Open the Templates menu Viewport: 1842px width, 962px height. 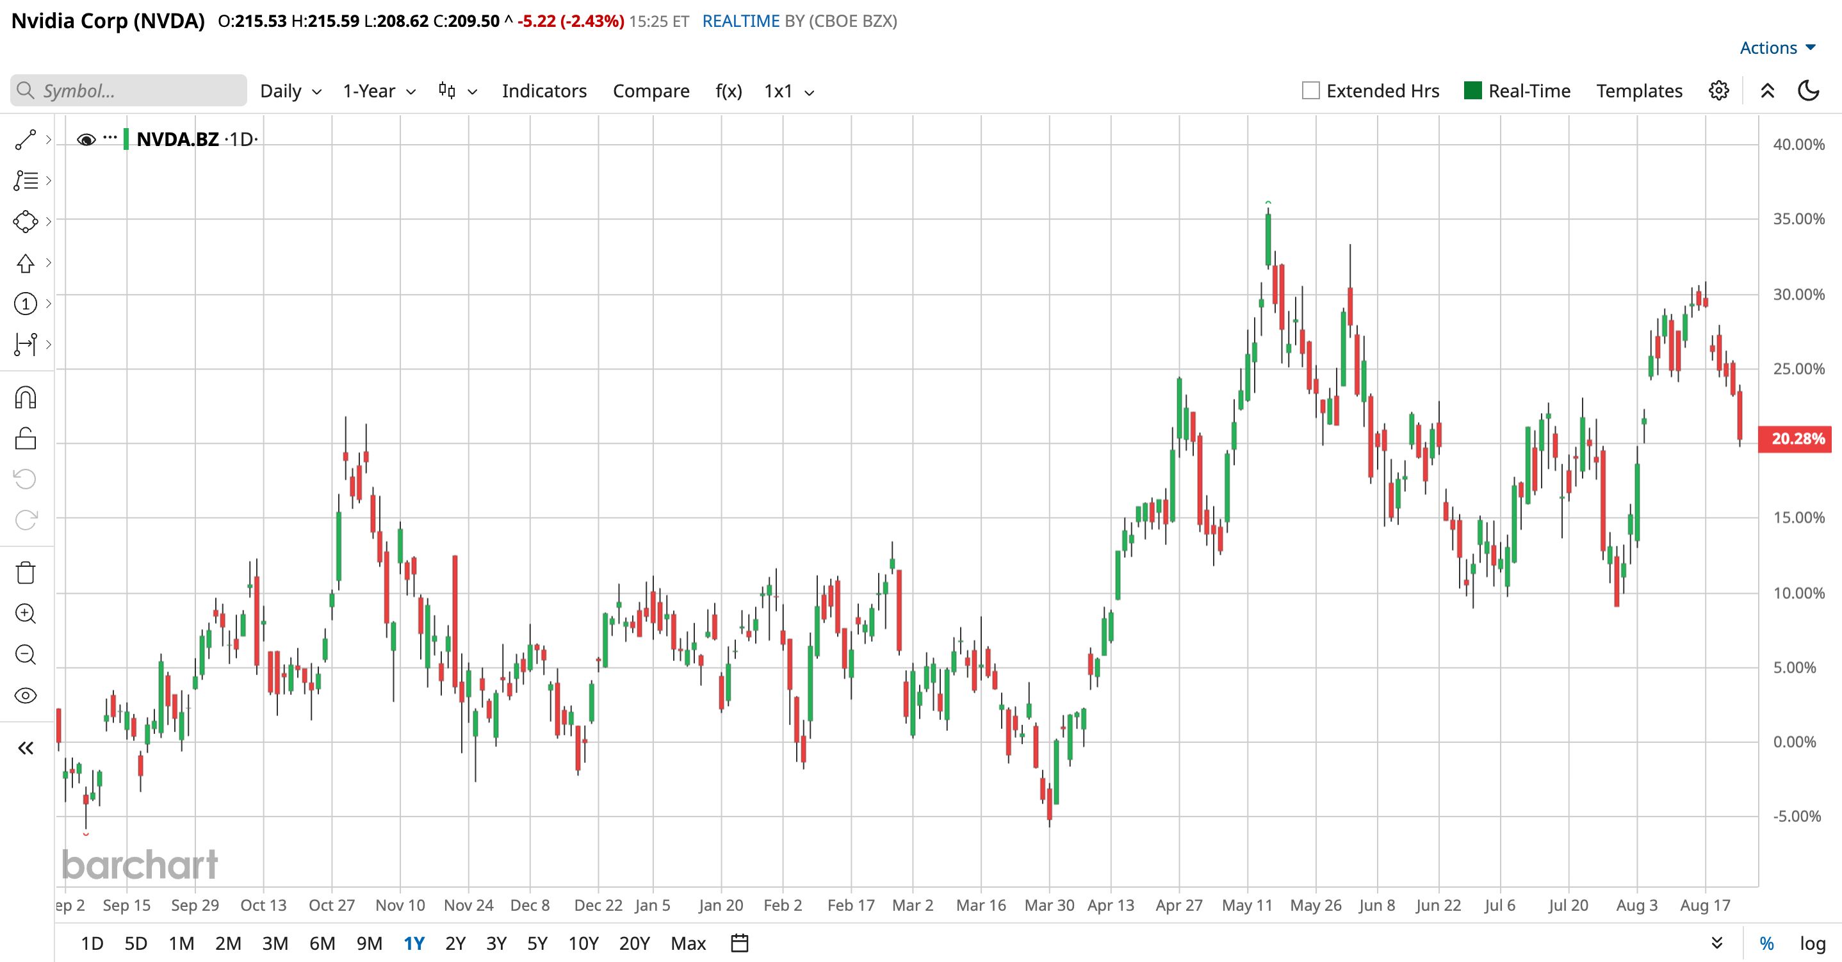click(1640, 91)
